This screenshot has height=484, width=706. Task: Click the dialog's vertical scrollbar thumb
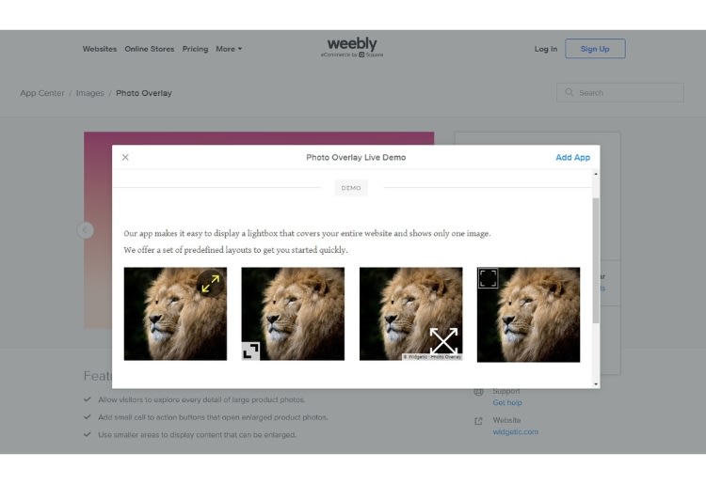click(x=596, y=260)
